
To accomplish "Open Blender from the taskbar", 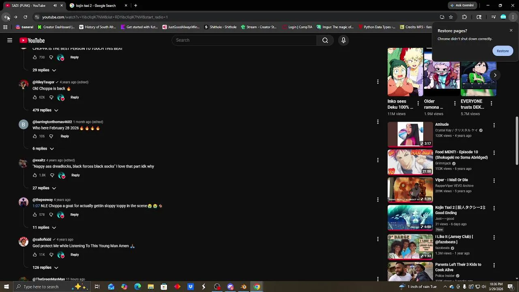I will pyautogui.click(x=244, y=287).
